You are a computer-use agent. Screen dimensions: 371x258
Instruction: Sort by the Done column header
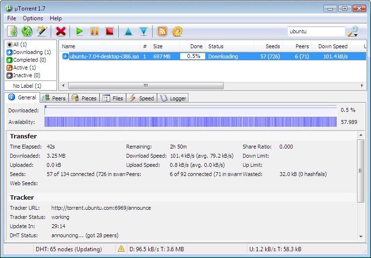click(x=193, y=46)
